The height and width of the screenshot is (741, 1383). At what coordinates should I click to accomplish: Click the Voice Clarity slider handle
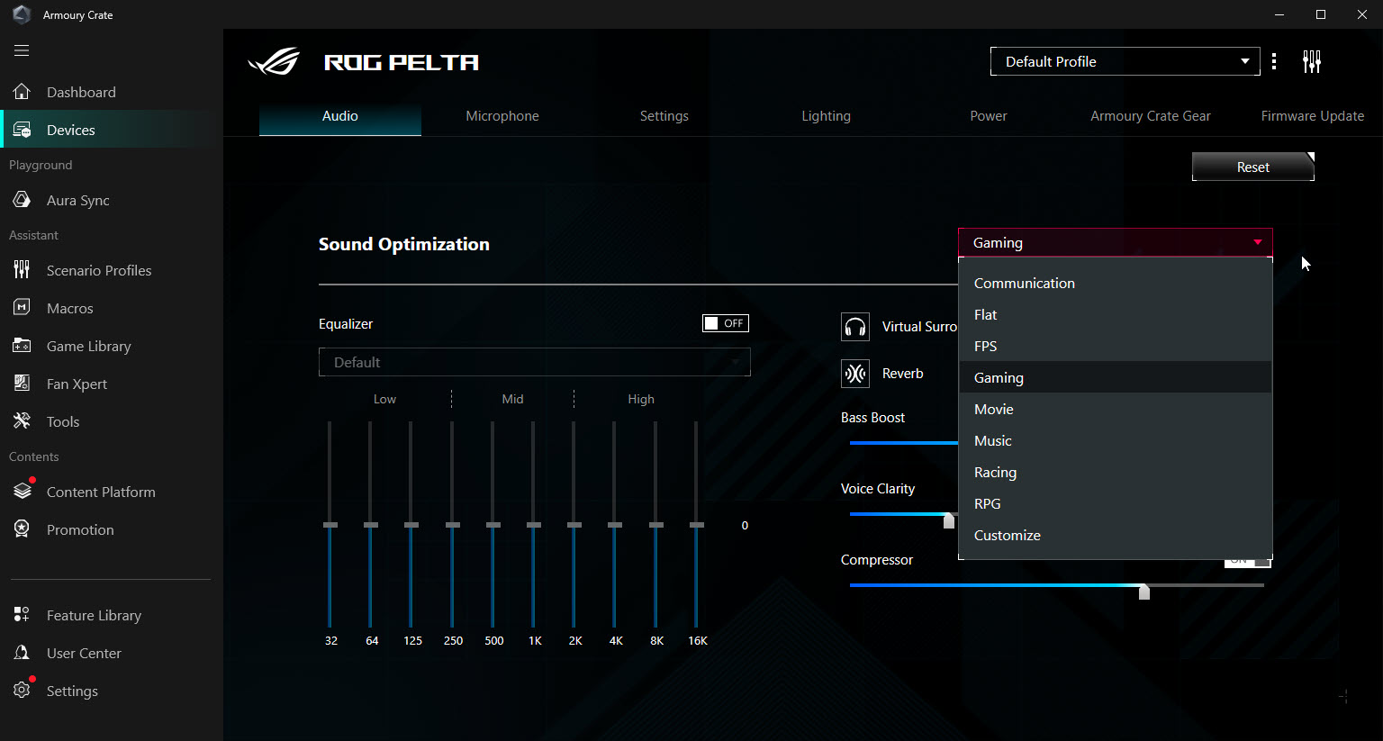tap(949, 520)
